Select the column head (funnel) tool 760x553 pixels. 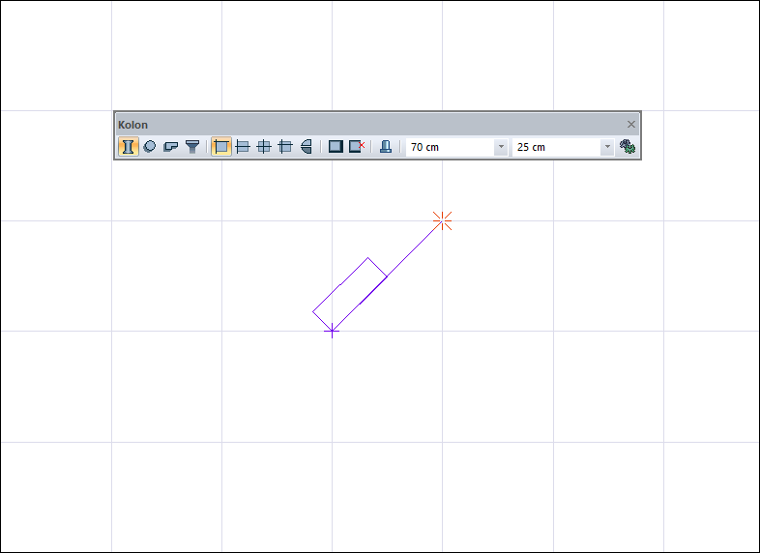[x=192, y=146]
